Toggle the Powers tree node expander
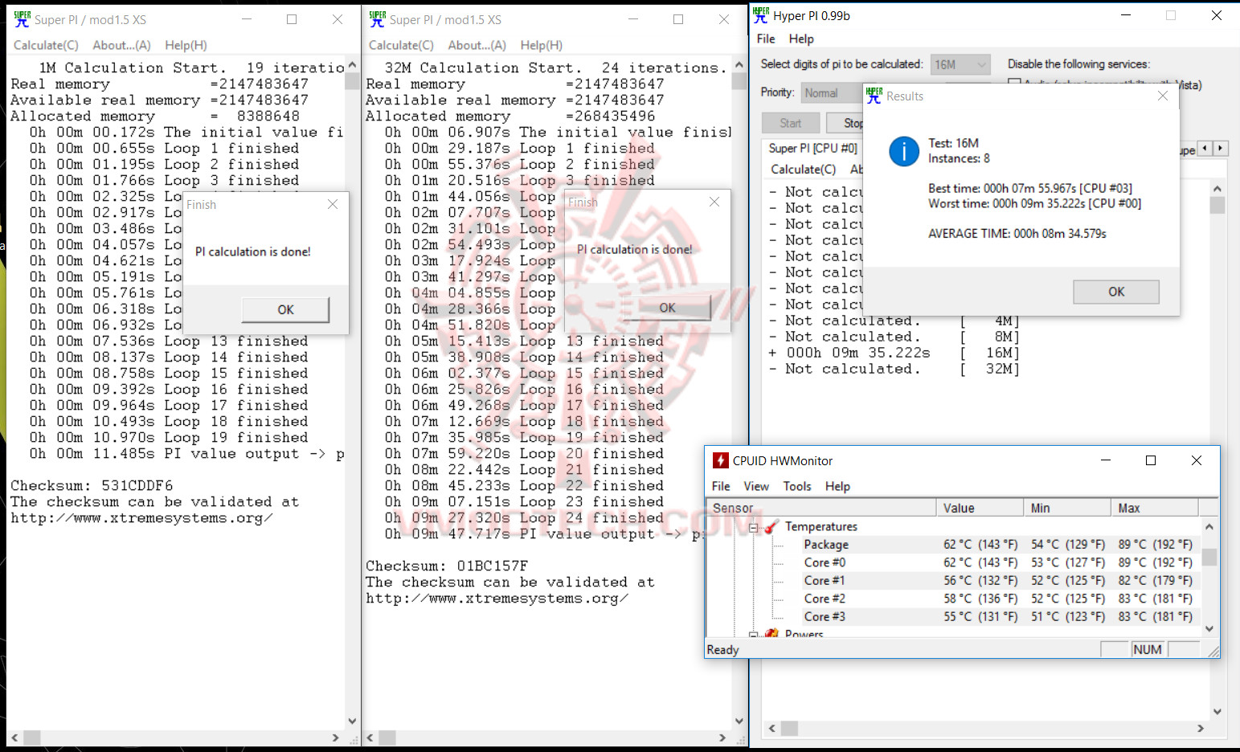The image size is (1240, 752). [754, 636]
